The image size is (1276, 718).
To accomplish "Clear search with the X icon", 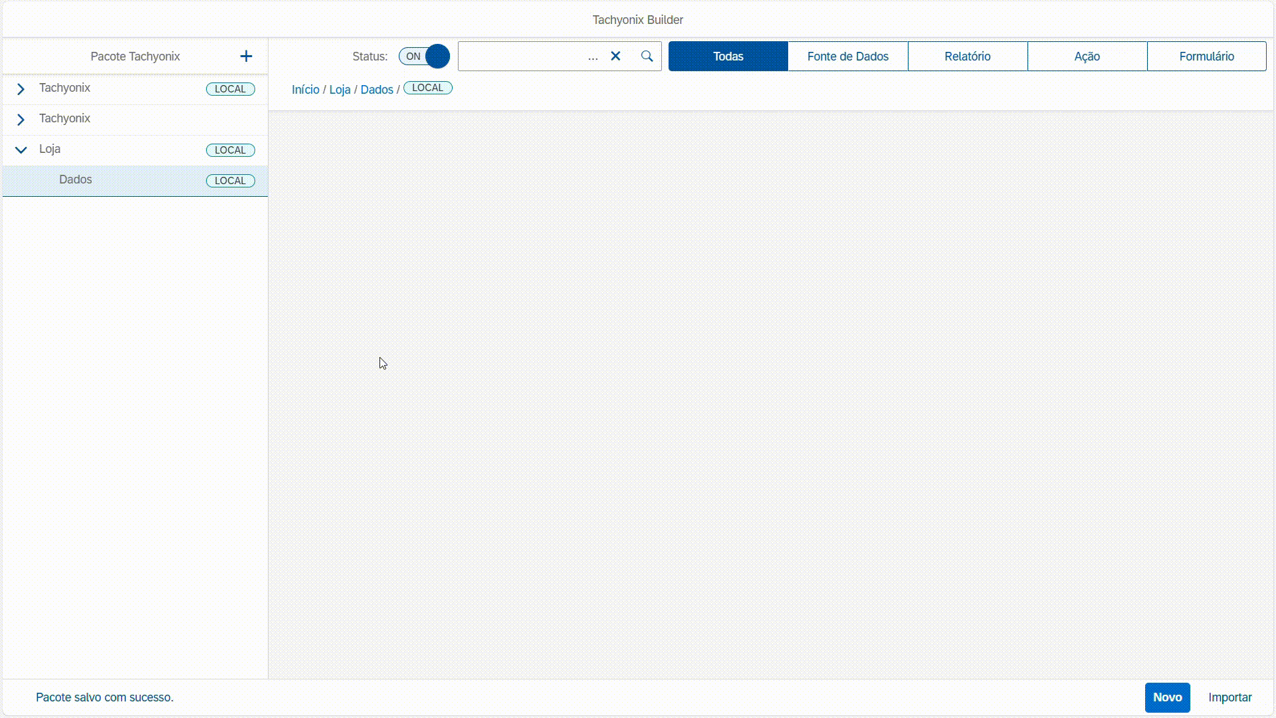I will [x=615, y=57].
